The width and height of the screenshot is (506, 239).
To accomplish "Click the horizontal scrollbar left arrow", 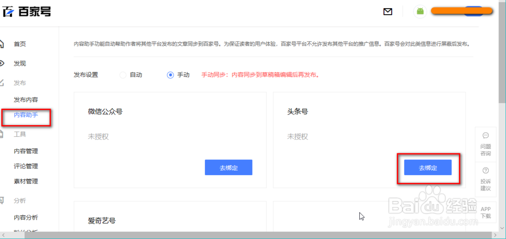I will tap(3, 234).
